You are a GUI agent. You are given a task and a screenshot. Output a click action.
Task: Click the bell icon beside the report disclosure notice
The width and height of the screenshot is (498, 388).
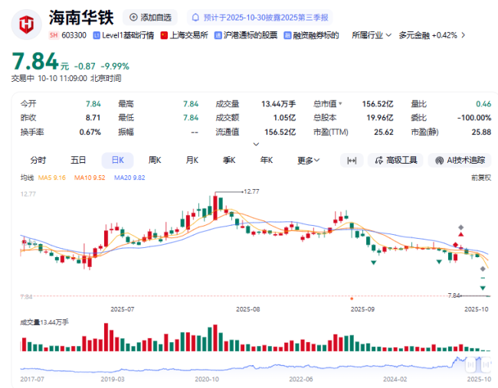195,17
